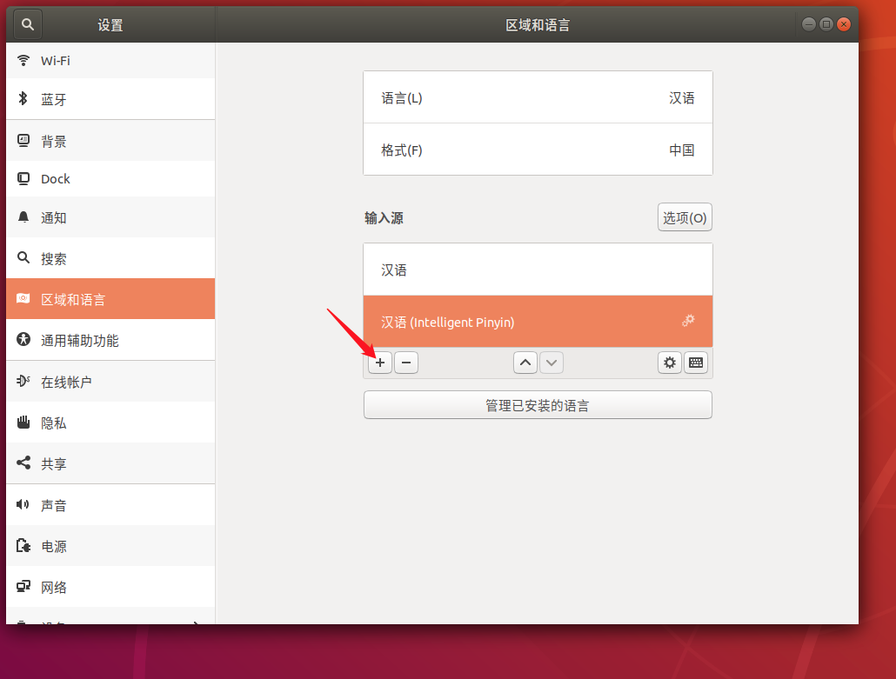
Task: Remove the selected input source
Action: click(x=406, y=363)
